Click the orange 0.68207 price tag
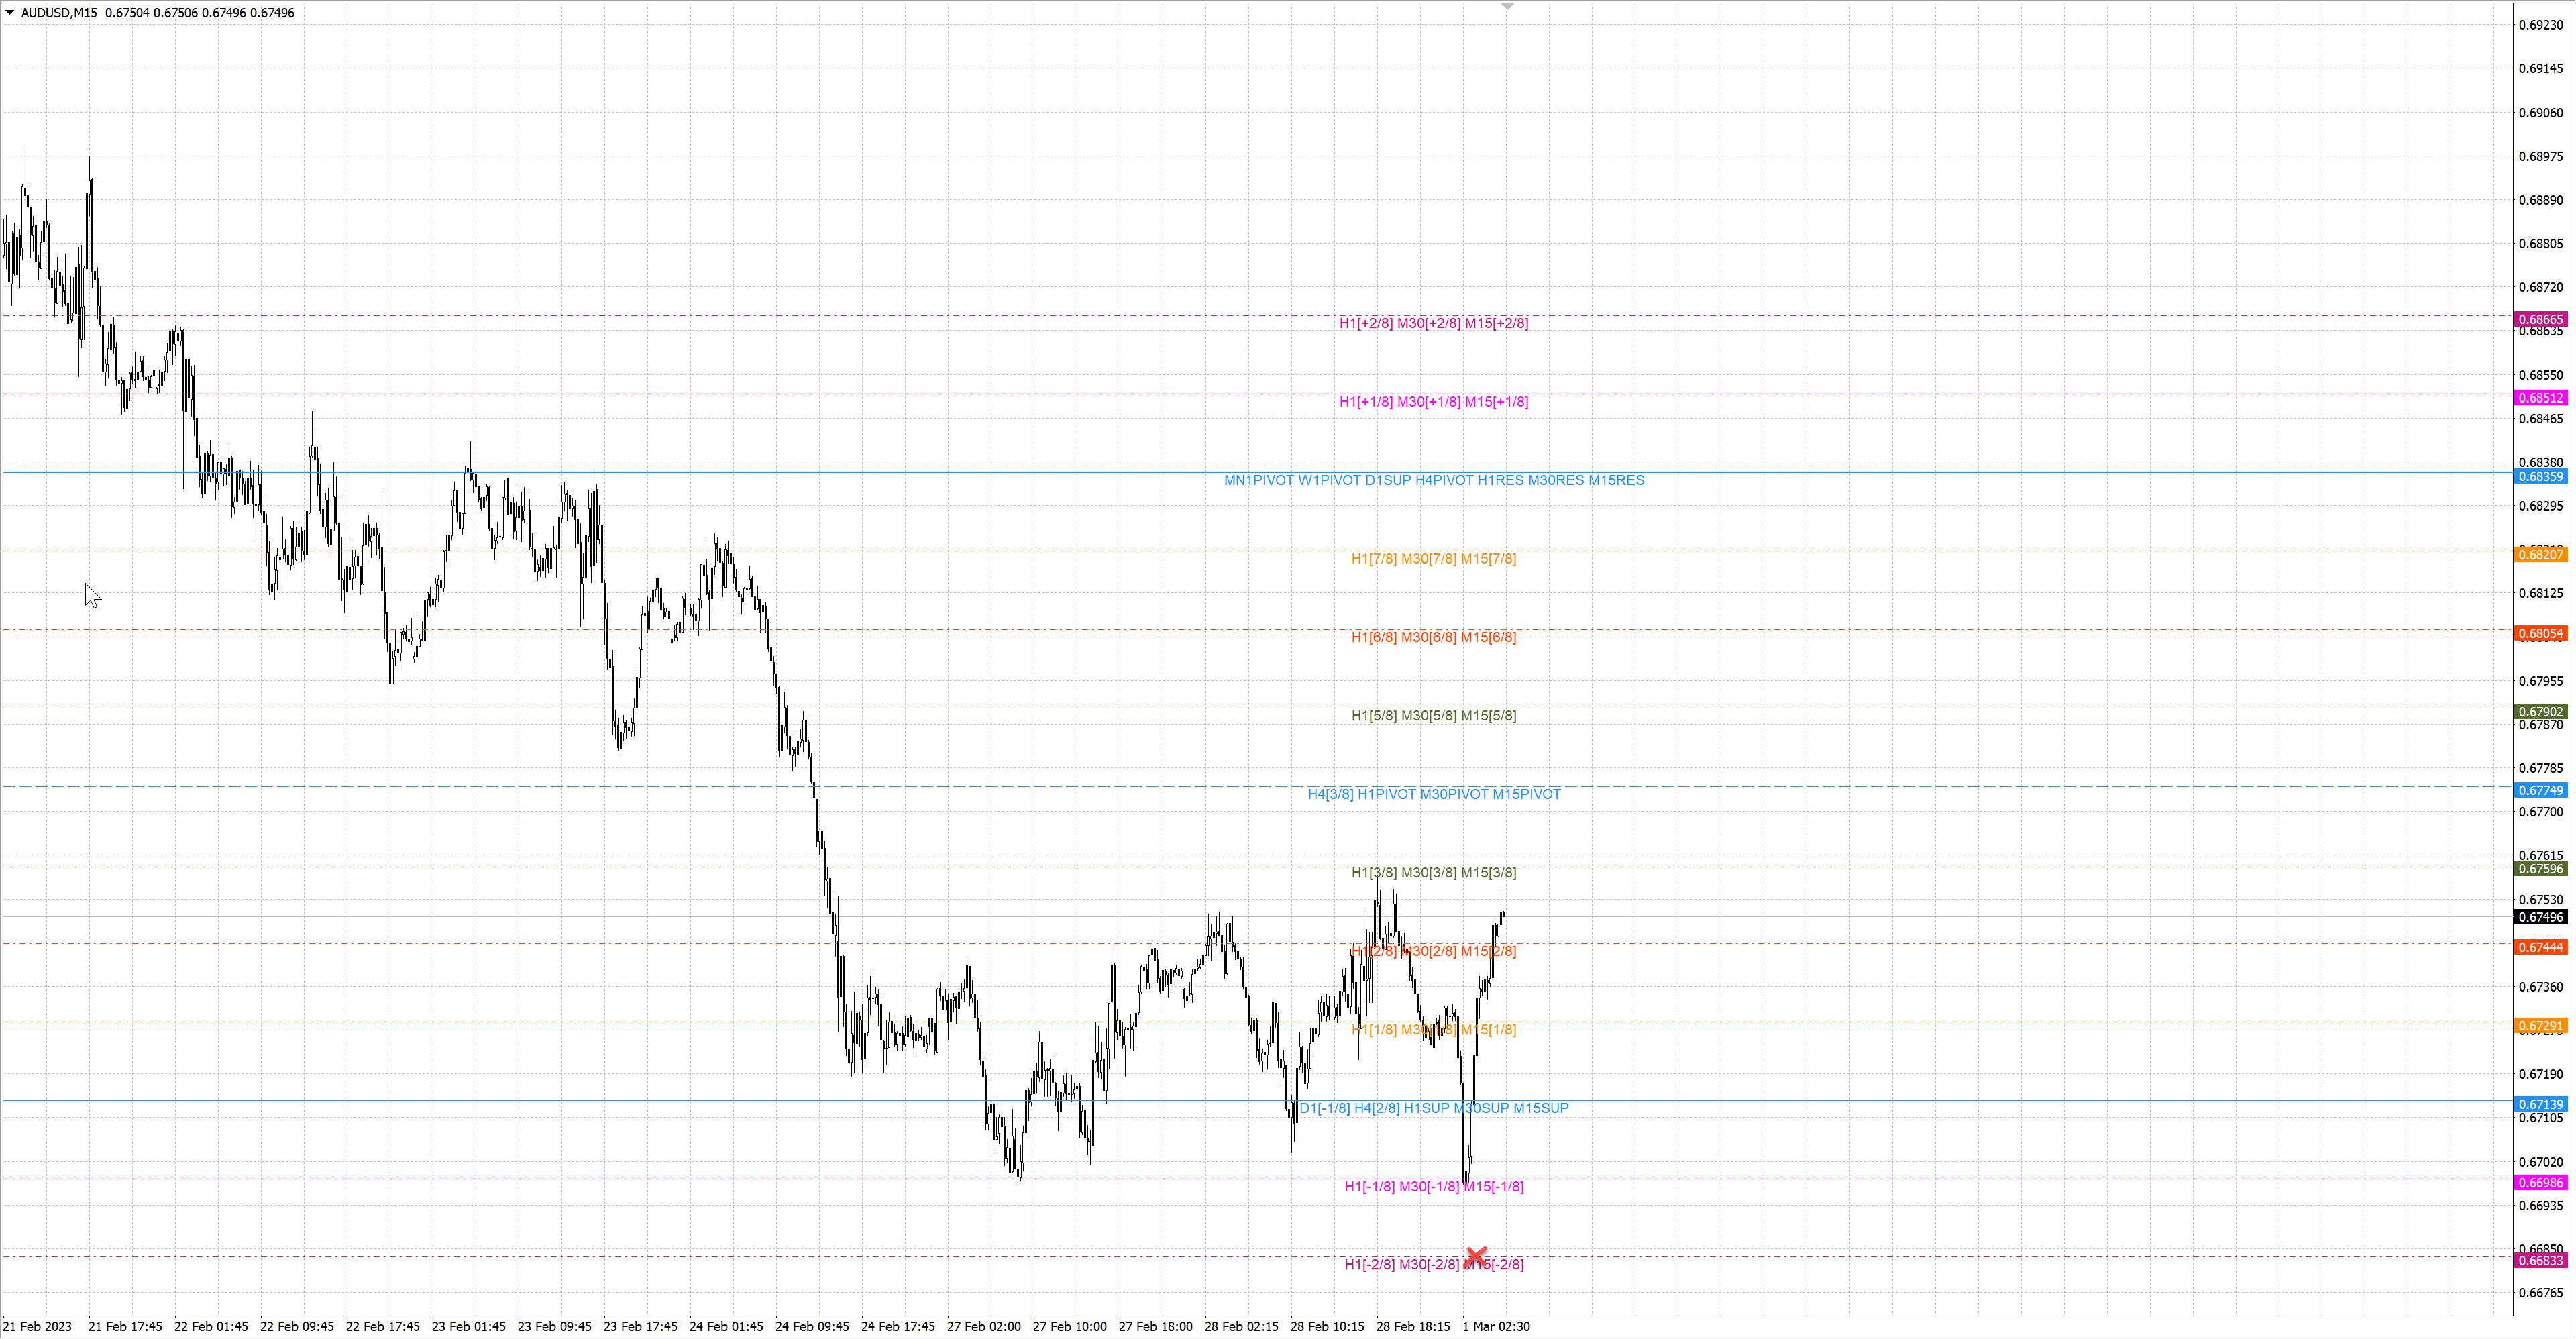This screenshot has height=1339, width=2576. point(2540,554)
